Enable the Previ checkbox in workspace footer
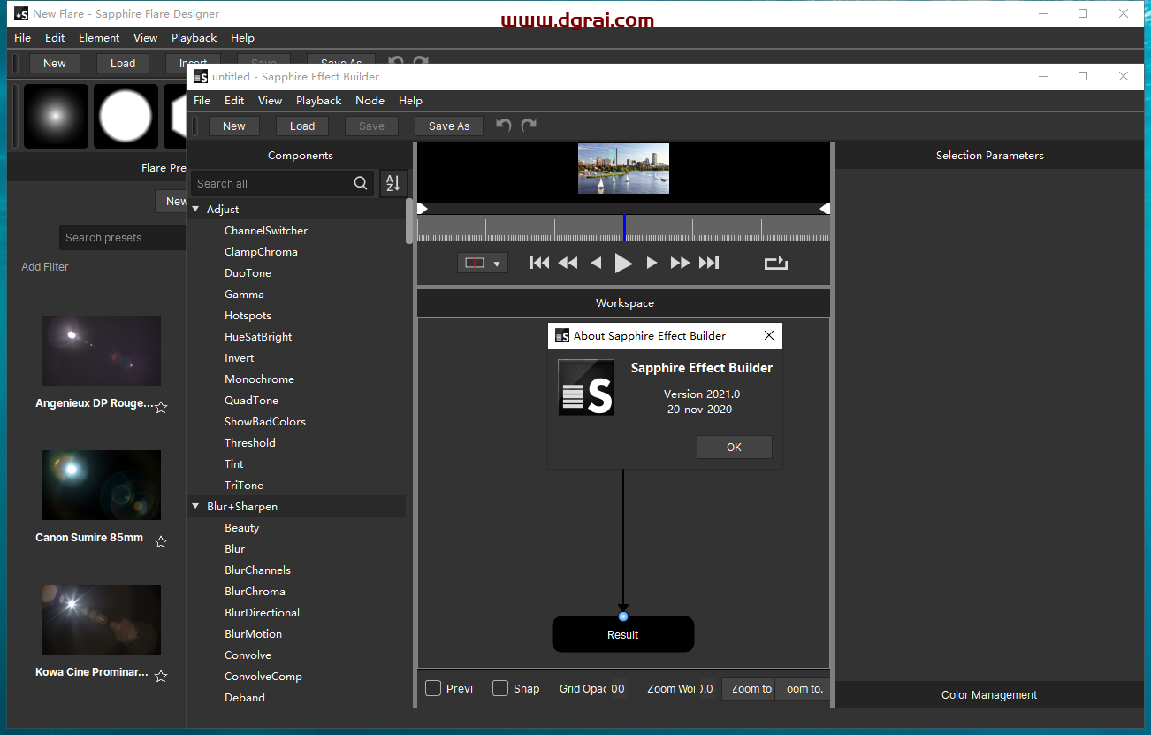Viewport: 1151px width, 735px height. 433,688
